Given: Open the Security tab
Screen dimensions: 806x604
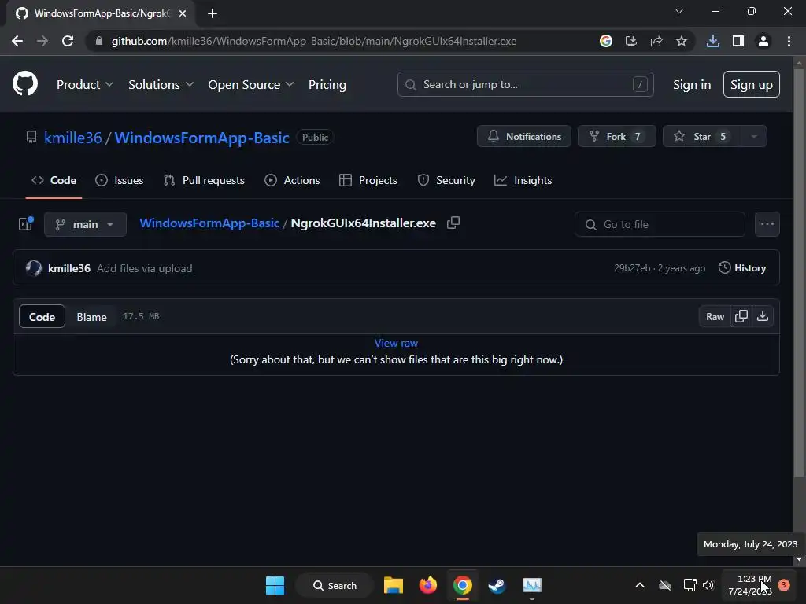Looking at the screenshot, I should (446, 180).
